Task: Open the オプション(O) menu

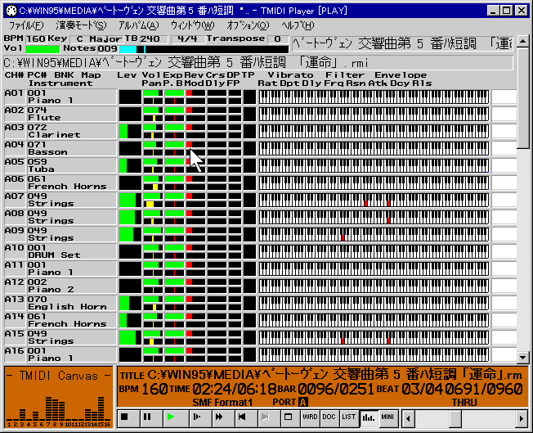Action: coord(249,25)
